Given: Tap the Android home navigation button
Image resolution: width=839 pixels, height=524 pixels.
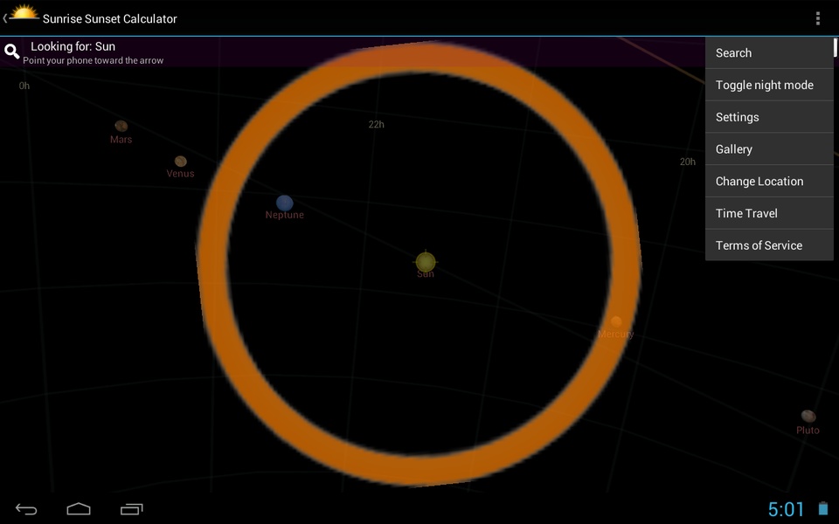Looking at the screenshot, I should point(79,508).
